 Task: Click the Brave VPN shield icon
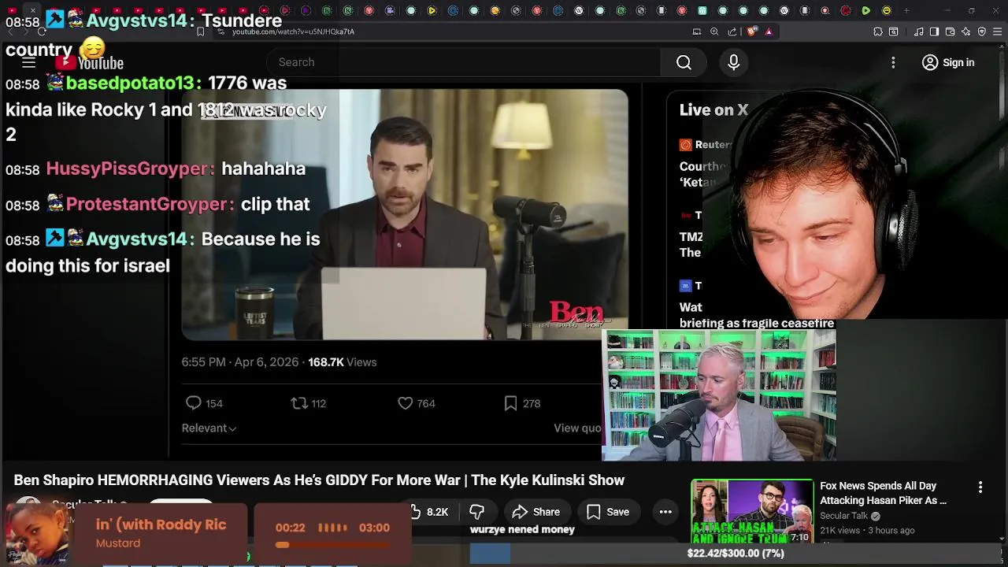pyautogui.click(x=982, y=31)
